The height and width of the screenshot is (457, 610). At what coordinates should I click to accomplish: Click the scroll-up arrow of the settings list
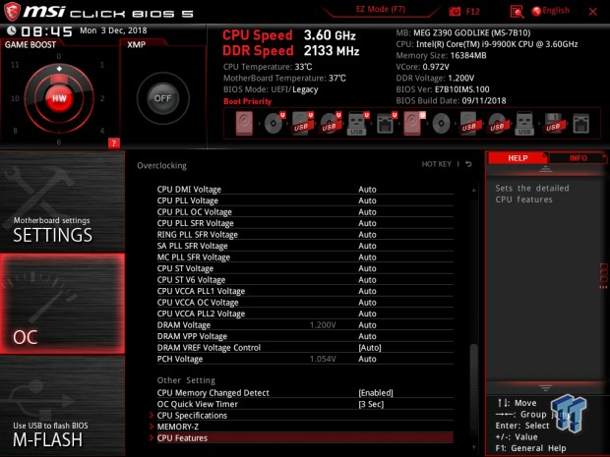[x=474, y=190]
